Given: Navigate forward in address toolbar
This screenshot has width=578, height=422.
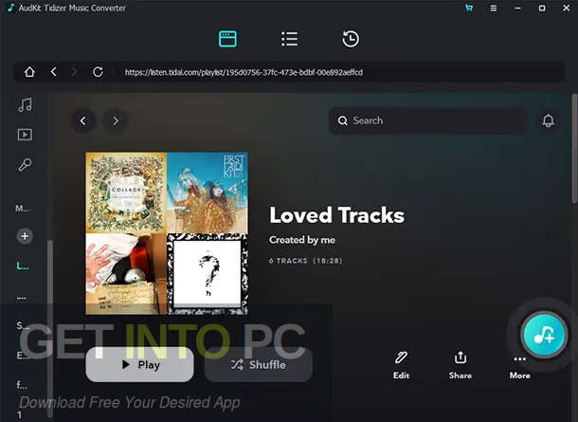Looking at the screenshot, I should point(74,71).
